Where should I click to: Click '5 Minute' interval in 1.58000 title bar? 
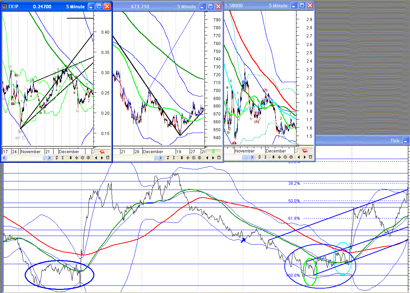point(278,5)
